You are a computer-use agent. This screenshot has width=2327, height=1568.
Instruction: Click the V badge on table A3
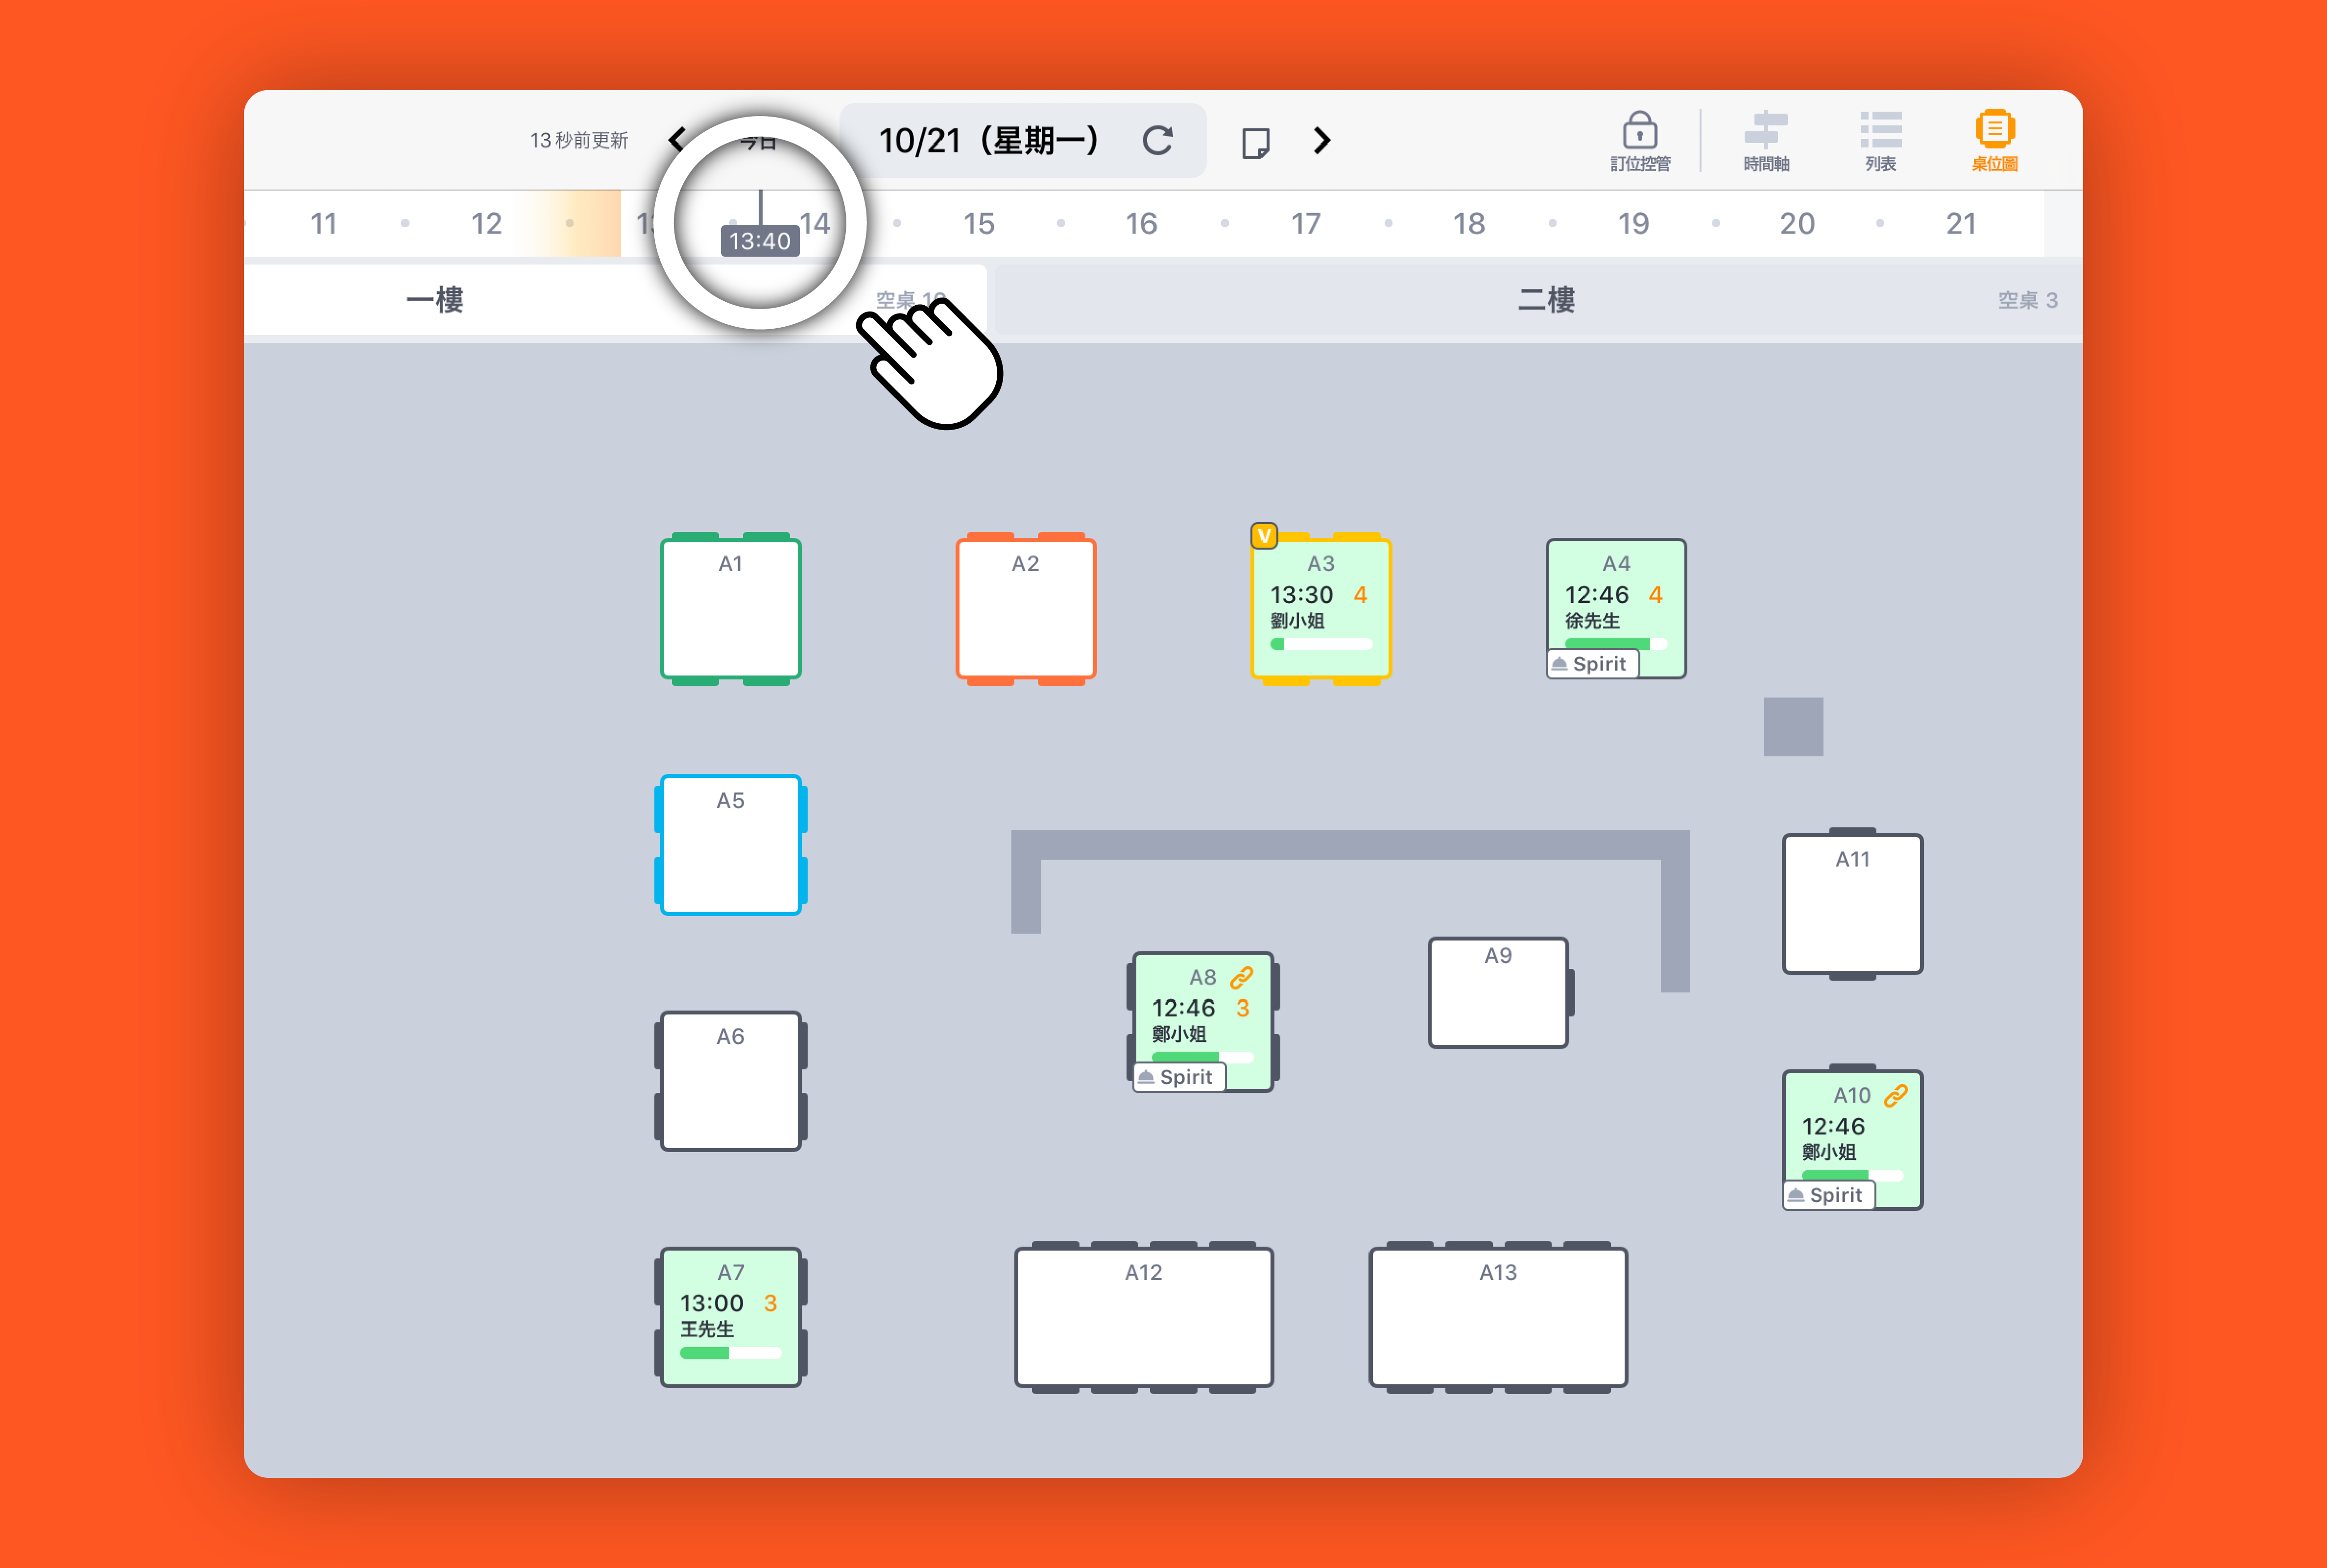[1265, 536]
